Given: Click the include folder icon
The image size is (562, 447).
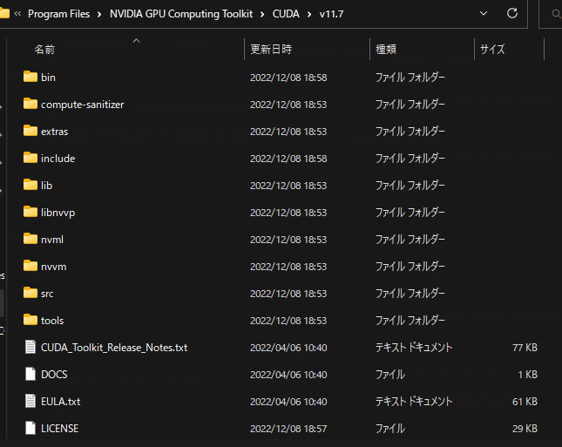Looking at the screenshot, I should [30, 158].
